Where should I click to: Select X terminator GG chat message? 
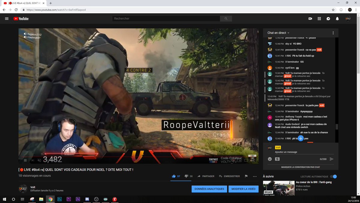click(x=301, y=62)
